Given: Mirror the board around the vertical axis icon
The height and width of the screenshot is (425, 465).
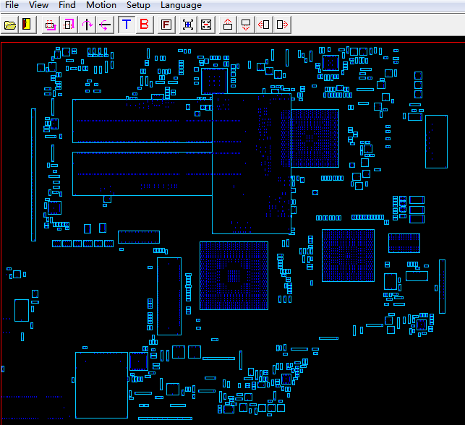Looking at the screenshot, I should coord(88,25).
